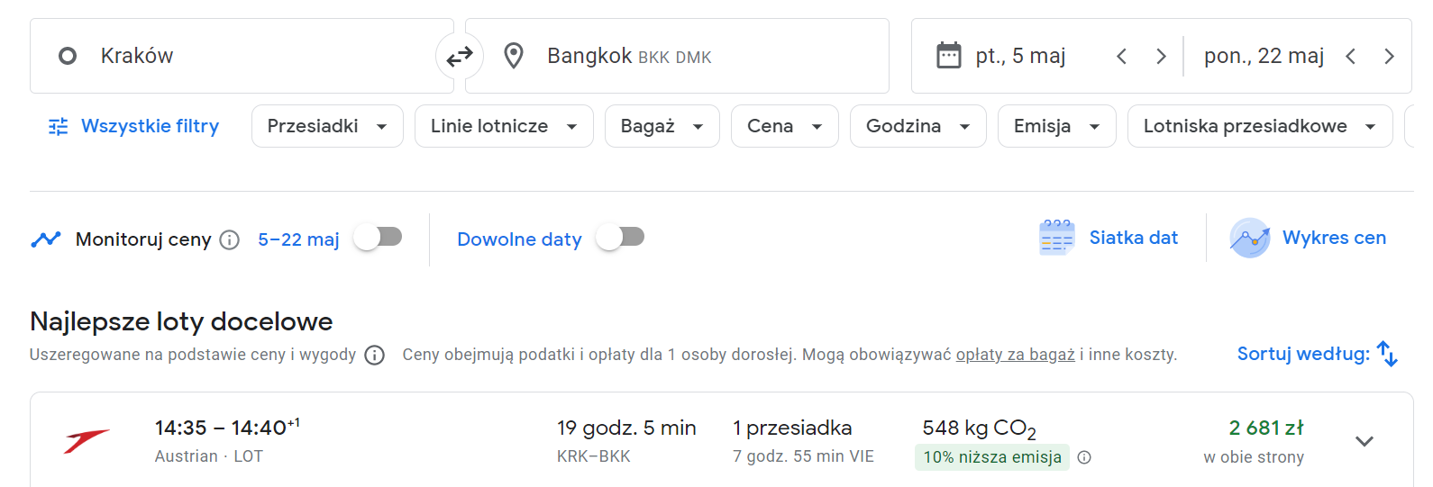
Task: Open the Przesiadki filter dropdown
Action: [327, 126]
